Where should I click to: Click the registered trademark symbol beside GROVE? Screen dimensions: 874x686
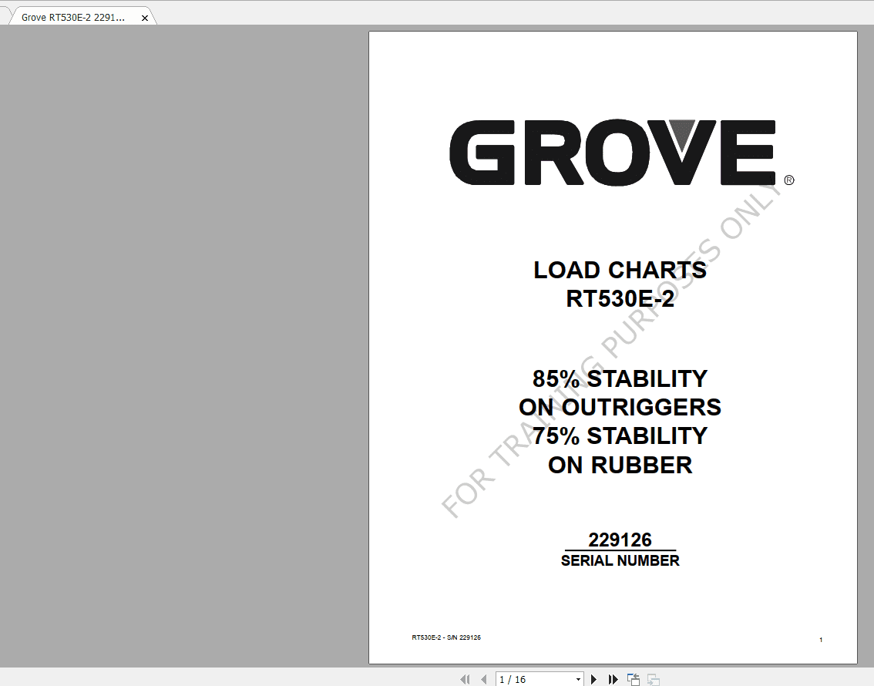tap(788, 180)
